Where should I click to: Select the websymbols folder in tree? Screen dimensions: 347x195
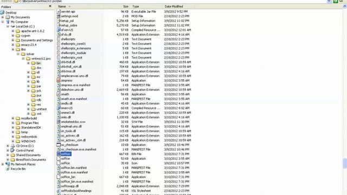point(29,136)
